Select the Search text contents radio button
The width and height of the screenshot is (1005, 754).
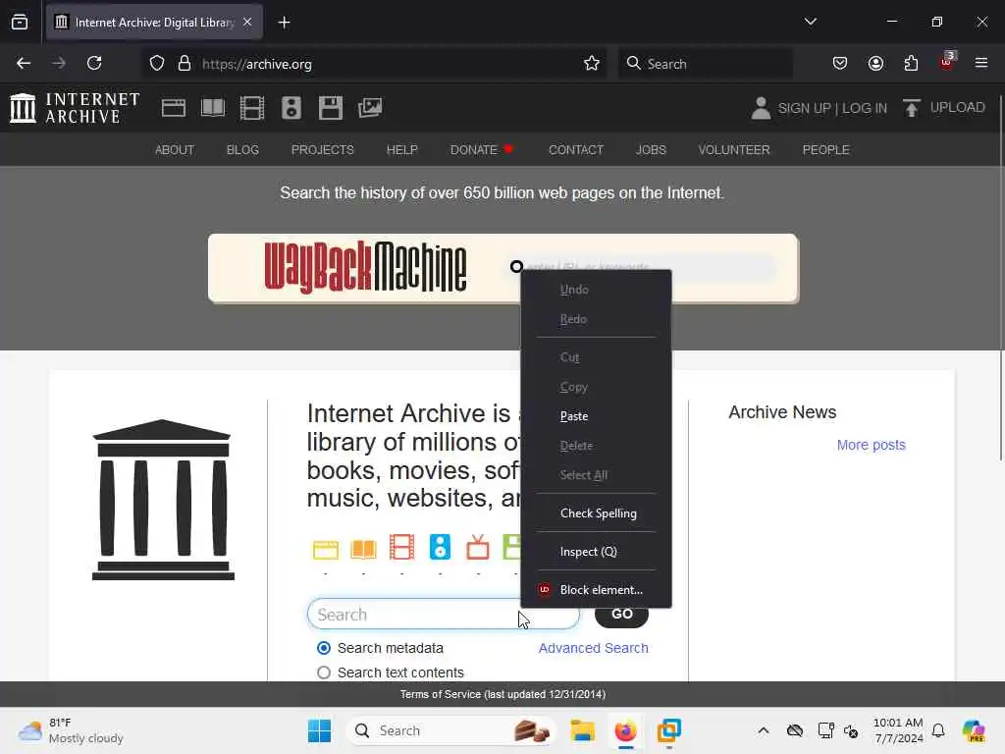[x=324, y=673]
